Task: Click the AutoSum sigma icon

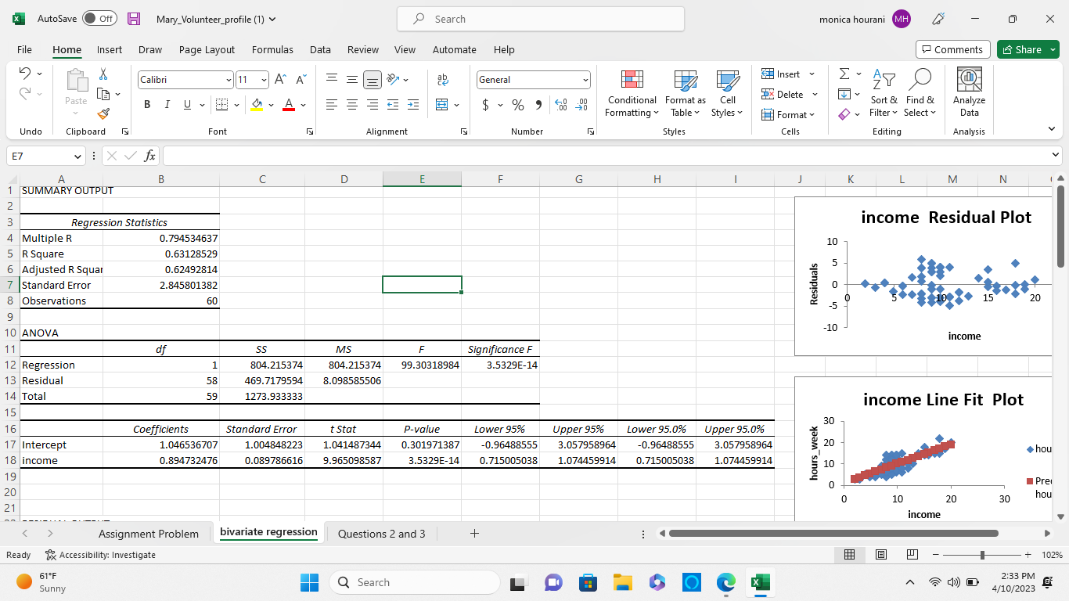Action: point(844,74)
